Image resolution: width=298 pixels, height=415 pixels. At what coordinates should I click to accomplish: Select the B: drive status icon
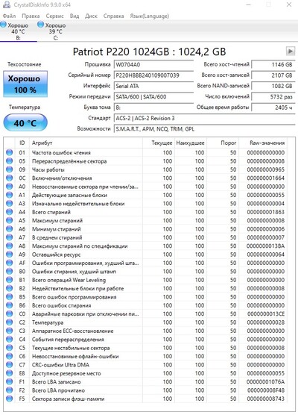click(x=4, y=25)
